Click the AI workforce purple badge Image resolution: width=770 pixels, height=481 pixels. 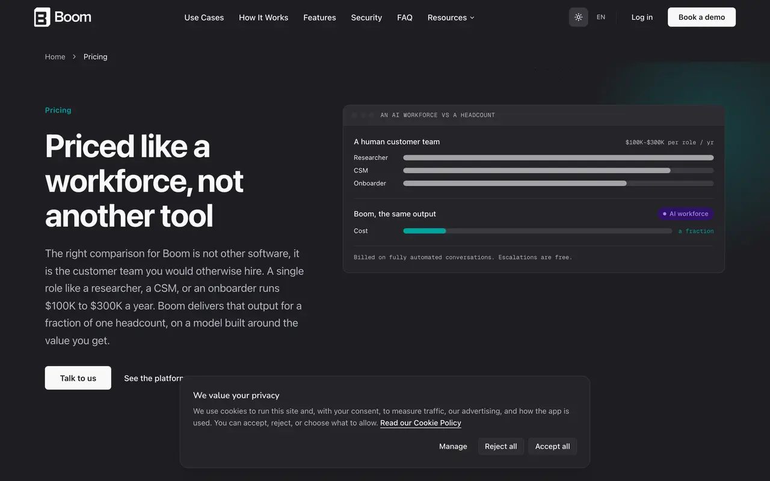pyautogui.click(x=685, y=213)
